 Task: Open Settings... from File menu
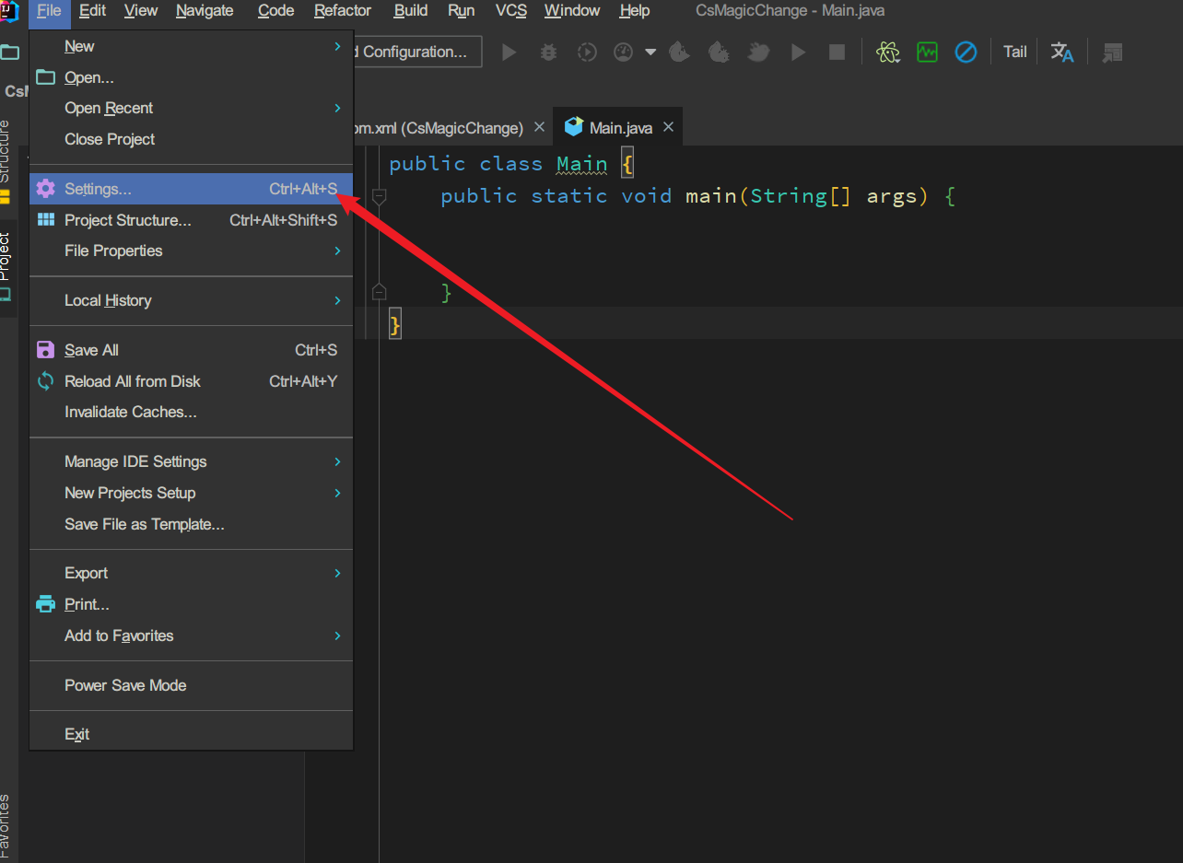(191, 189)
